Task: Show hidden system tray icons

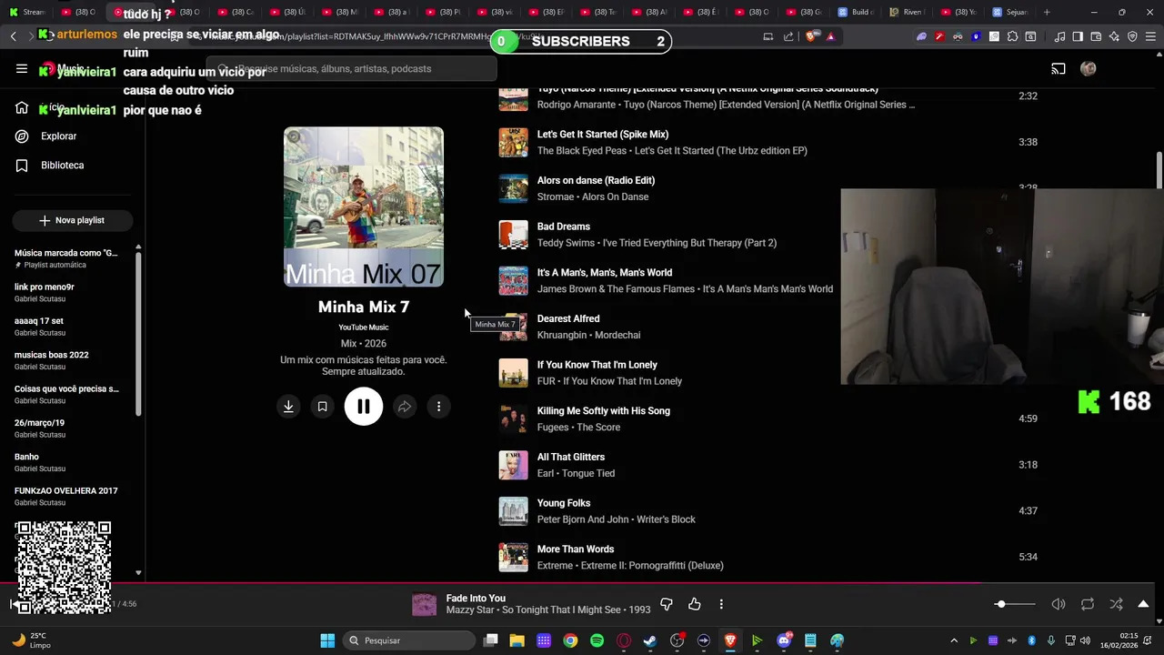Action: pos(954,640)
